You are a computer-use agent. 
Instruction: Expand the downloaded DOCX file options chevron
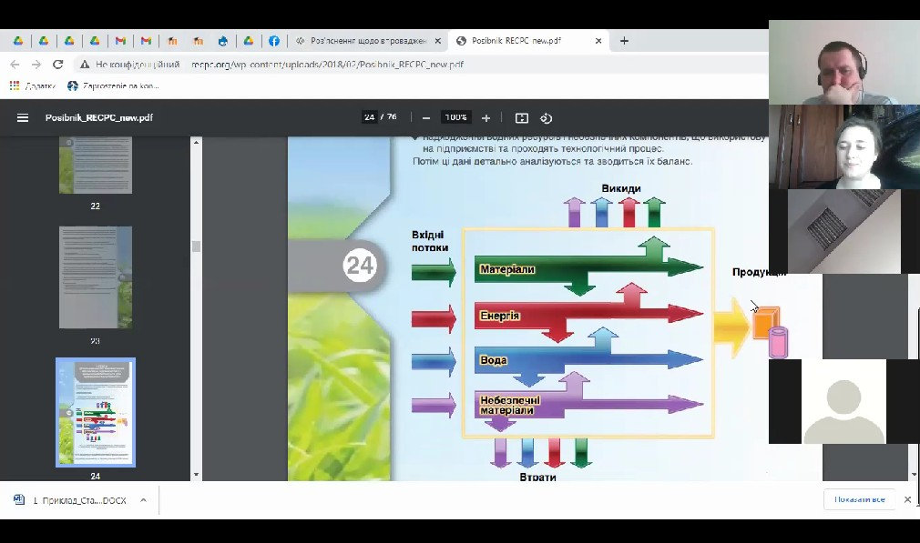[x=143, y=500]
